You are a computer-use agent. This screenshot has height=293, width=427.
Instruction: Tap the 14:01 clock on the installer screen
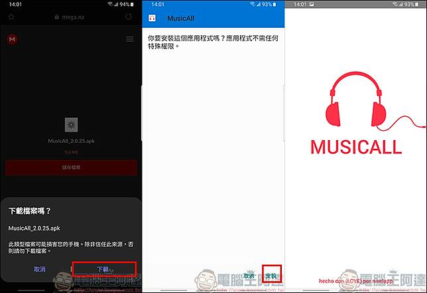[158, 5]
